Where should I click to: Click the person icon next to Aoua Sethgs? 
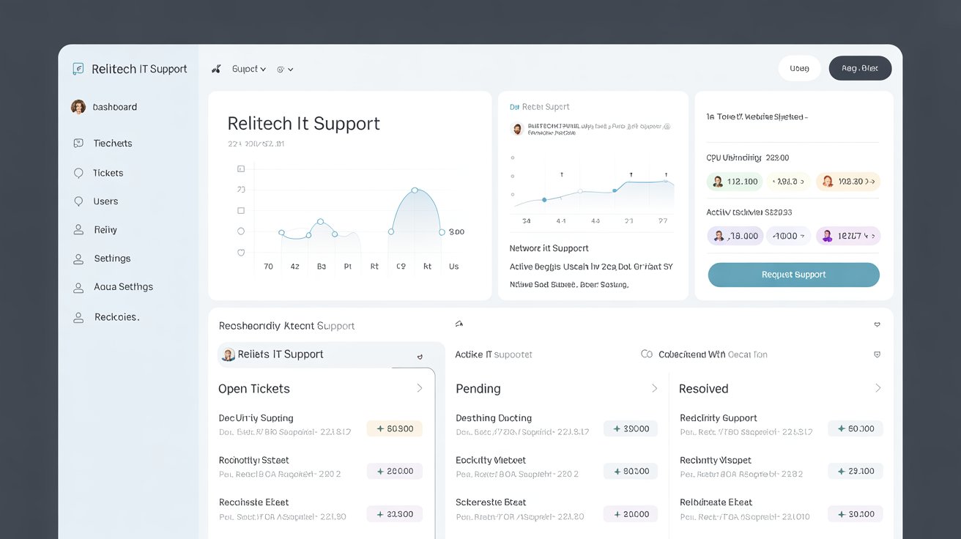pos(78,288)
